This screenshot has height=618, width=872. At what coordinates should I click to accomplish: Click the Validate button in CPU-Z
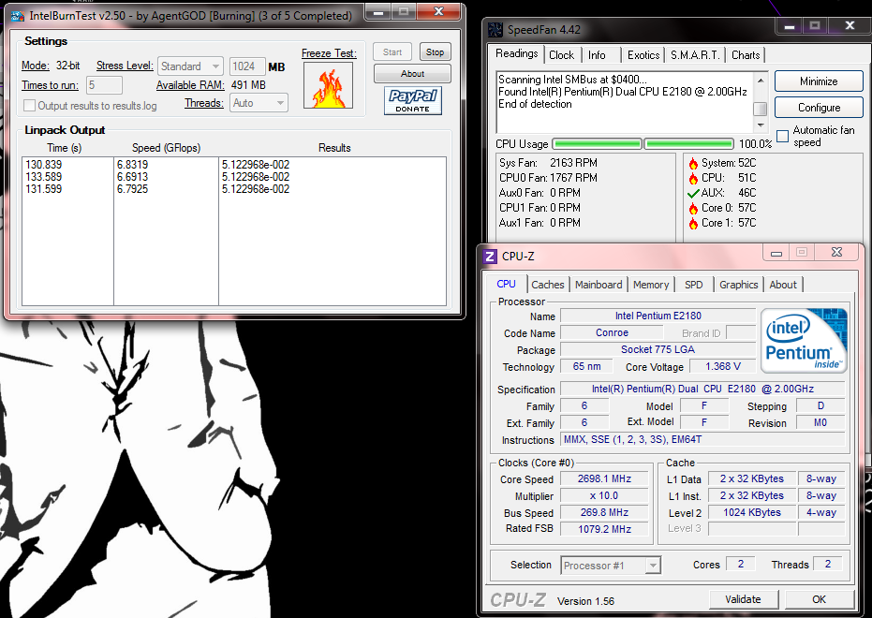[x=743, y=599]
